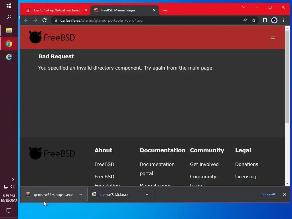Open the Licensing link

pos(246,177)
